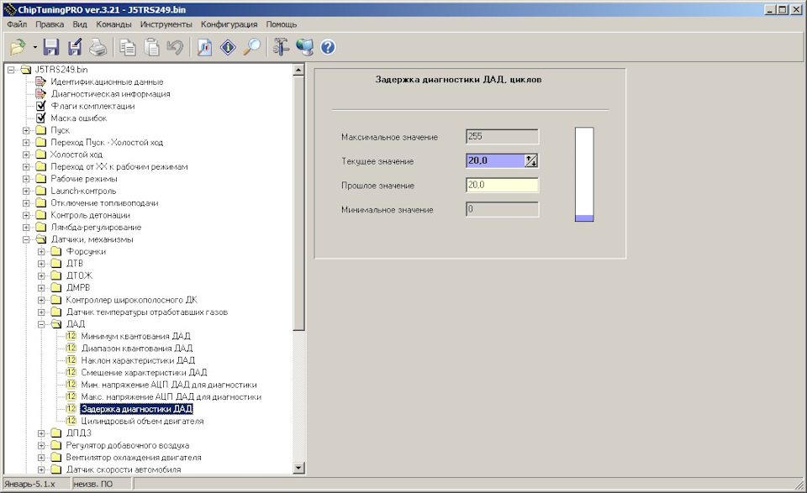The image size is (807, 493).
Task: Open the Инструменты menu
Action: pos(166,24)
